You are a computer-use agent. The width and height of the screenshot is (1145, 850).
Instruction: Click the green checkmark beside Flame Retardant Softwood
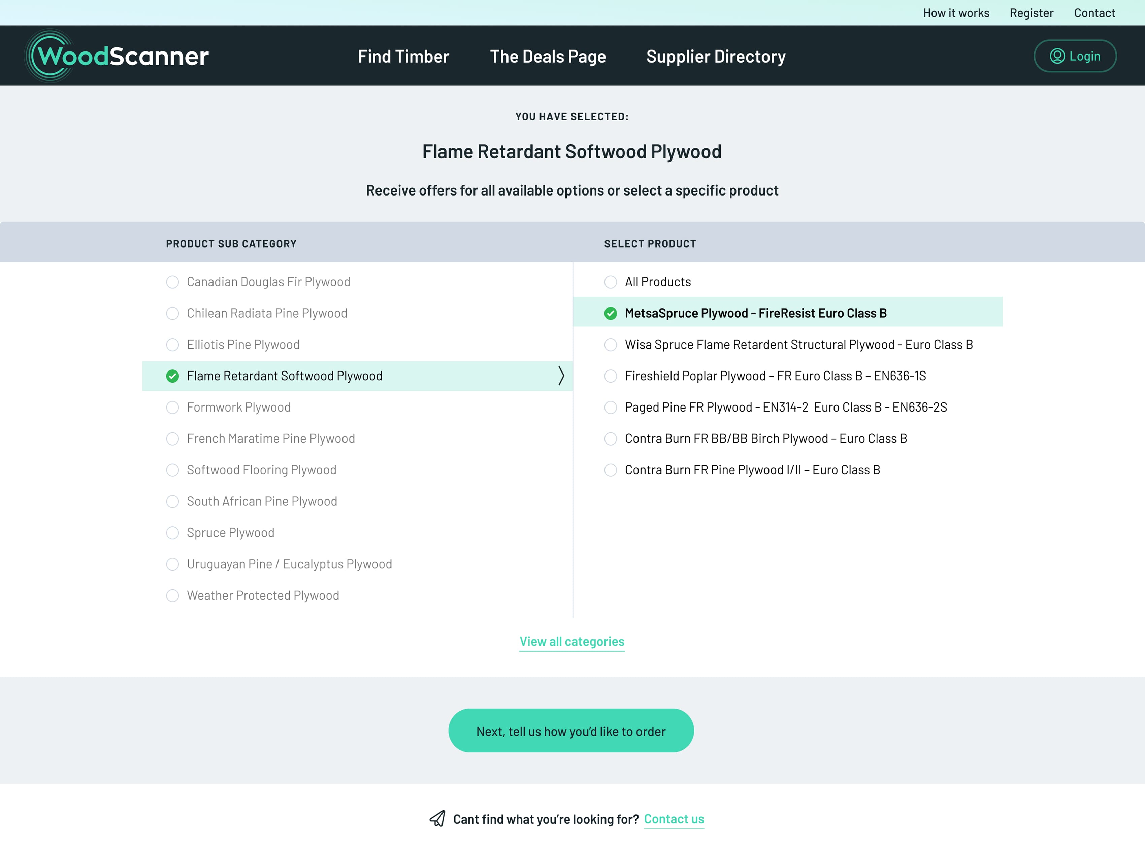[x=172, y=376]
